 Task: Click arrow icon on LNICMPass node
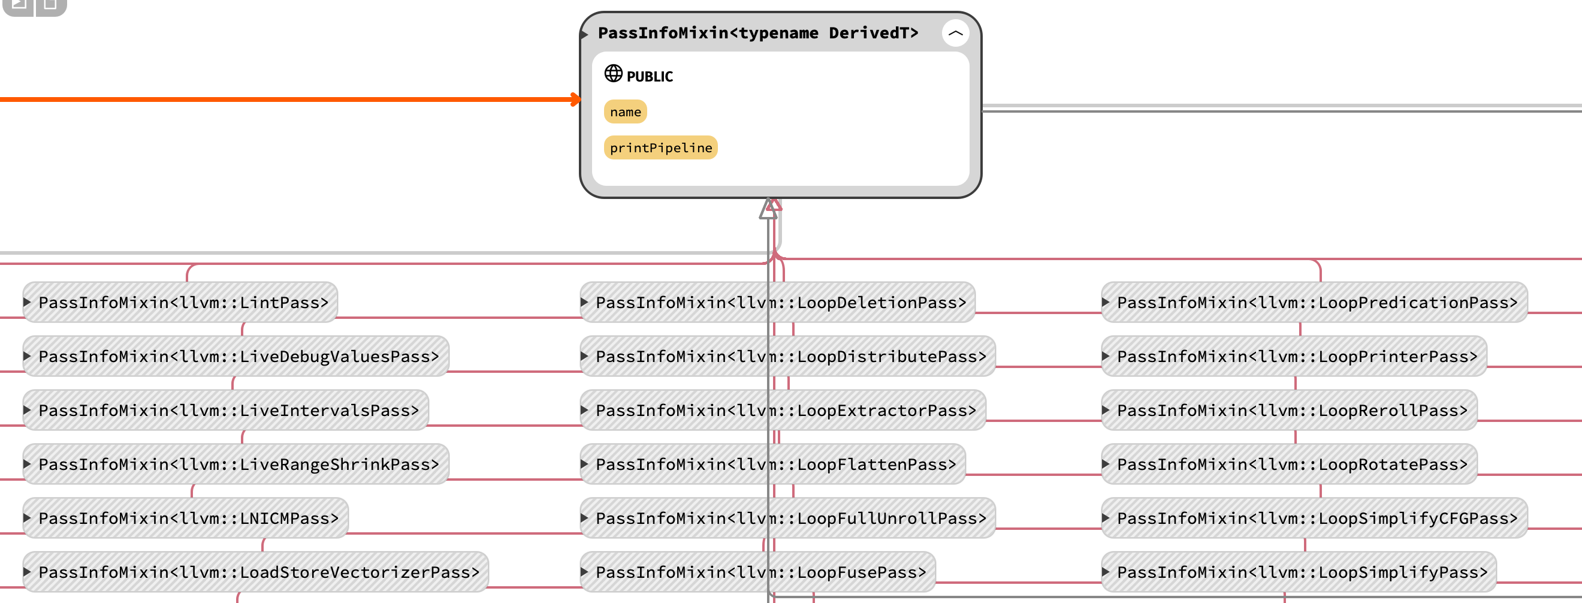click(x=27, y=518)
